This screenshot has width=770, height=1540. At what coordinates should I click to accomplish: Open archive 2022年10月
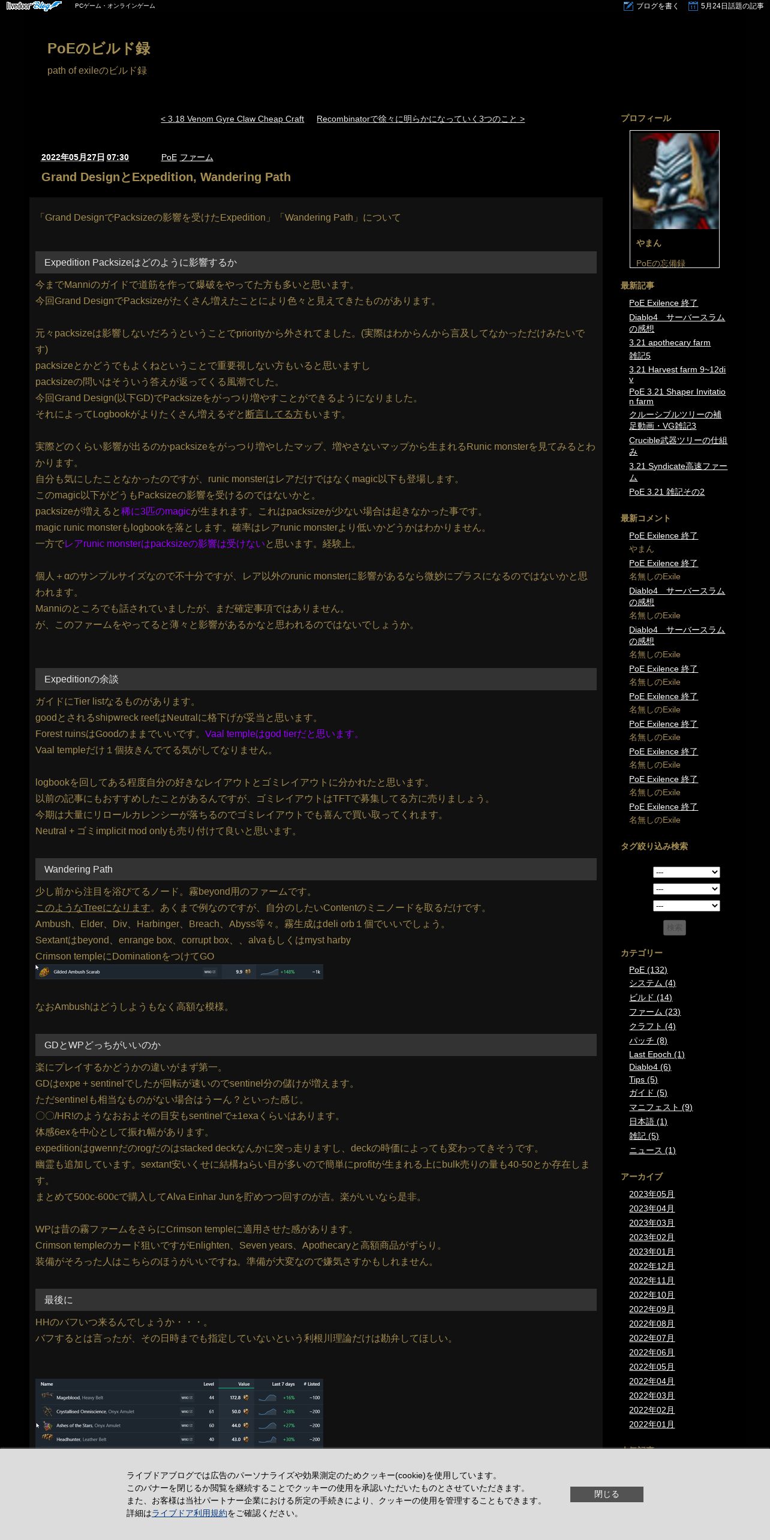(652, 1295)
